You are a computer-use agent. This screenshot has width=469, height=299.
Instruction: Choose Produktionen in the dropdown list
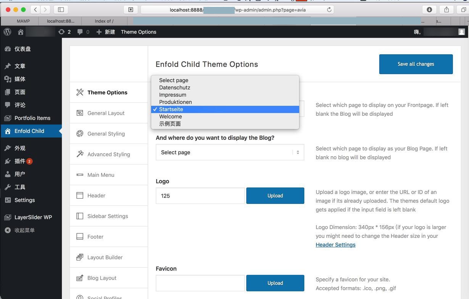[x=225, y=102]
